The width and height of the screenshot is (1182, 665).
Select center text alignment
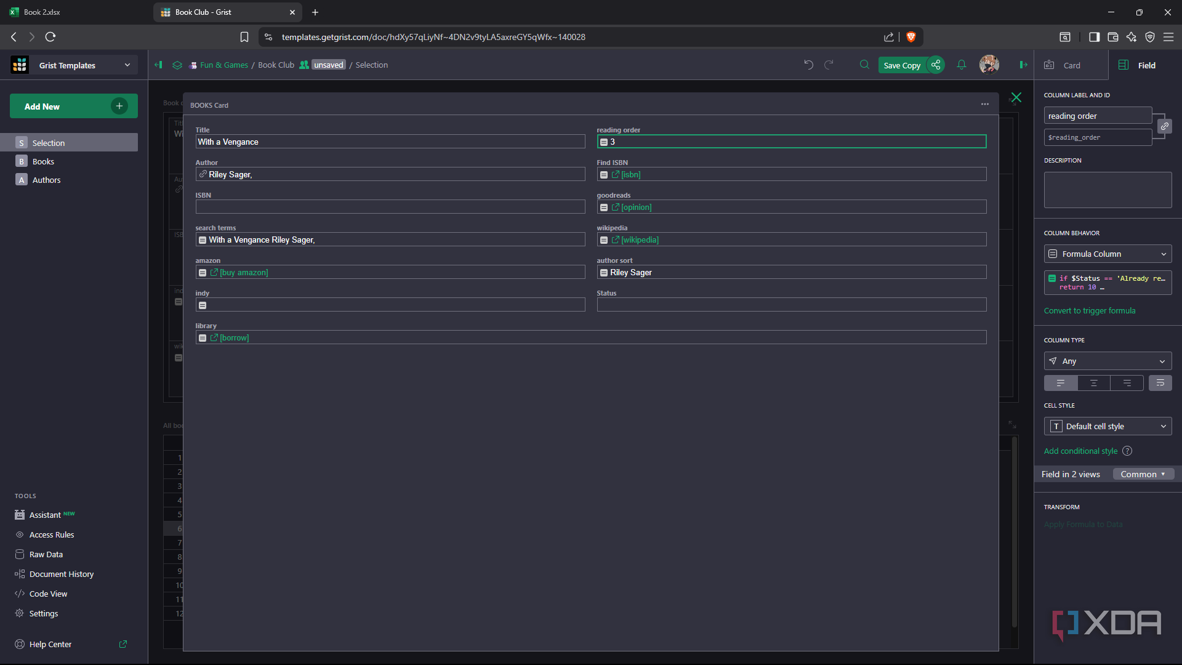tap(1093, 383)
